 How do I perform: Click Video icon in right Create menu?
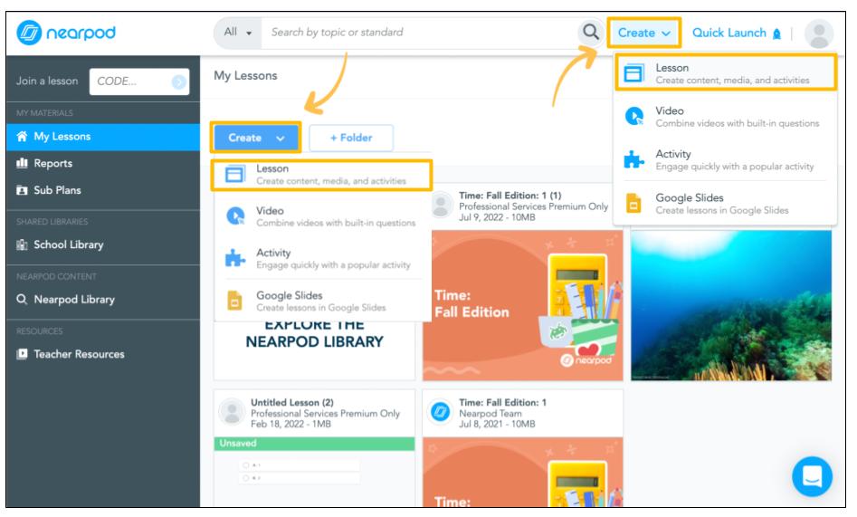coord(633,117)
